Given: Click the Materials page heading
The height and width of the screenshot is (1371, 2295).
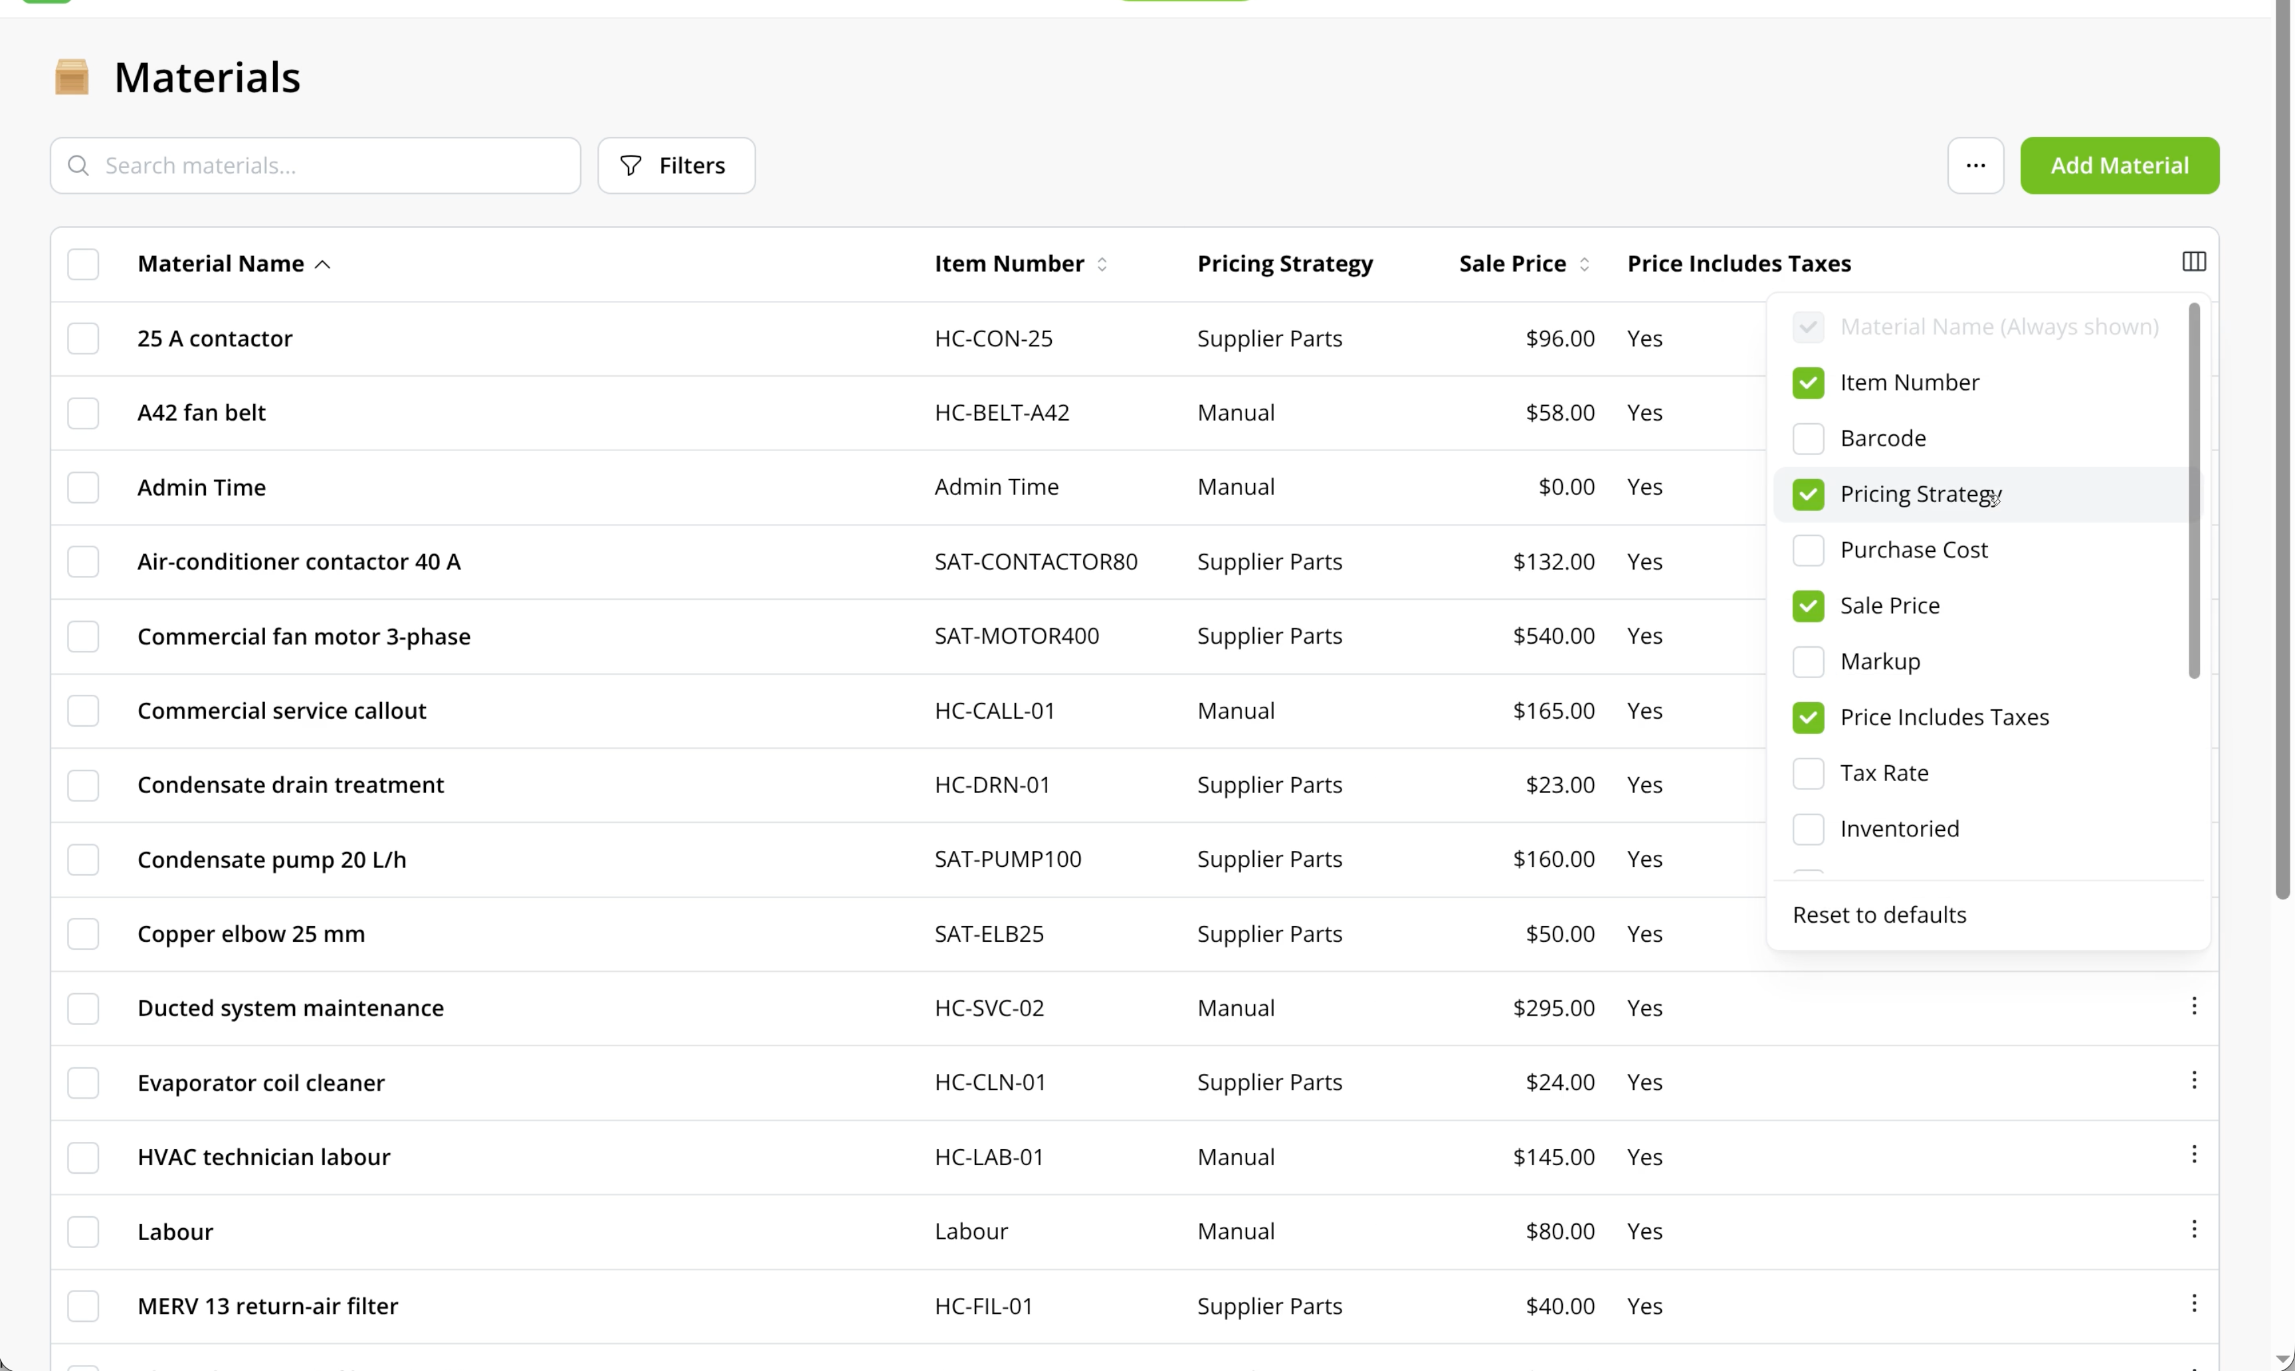Looking at the screenshot, I should (x=207, y=76).
